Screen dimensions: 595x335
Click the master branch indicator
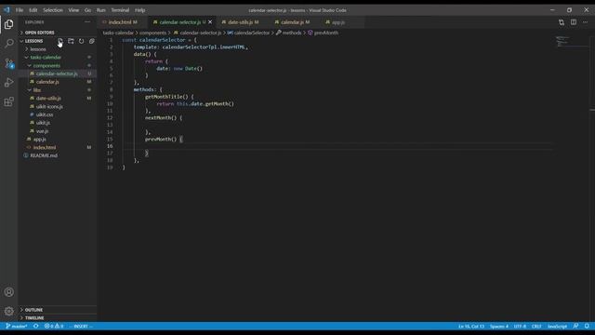click(17, 327)
